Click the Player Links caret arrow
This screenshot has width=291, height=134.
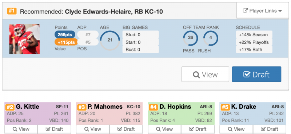(x=280, y=11)
